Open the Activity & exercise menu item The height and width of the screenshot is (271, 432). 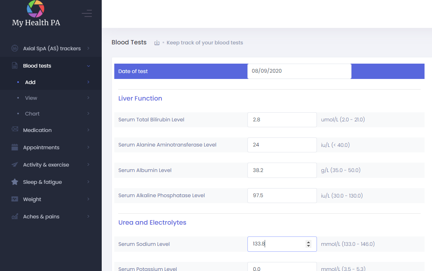(51, 165)
